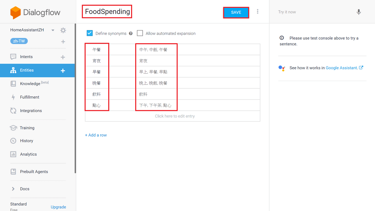Uncheck the Define synonyms checkbox
375x211 pixels.
coord(90,33)
